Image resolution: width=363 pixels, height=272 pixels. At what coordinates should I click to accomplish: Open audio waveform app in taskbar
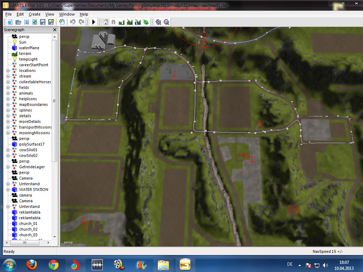coord(97,265)
